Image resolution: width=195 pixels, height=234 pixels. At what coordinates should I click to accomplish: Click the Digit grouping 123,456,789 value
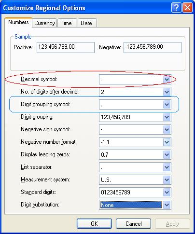(115, 117)
